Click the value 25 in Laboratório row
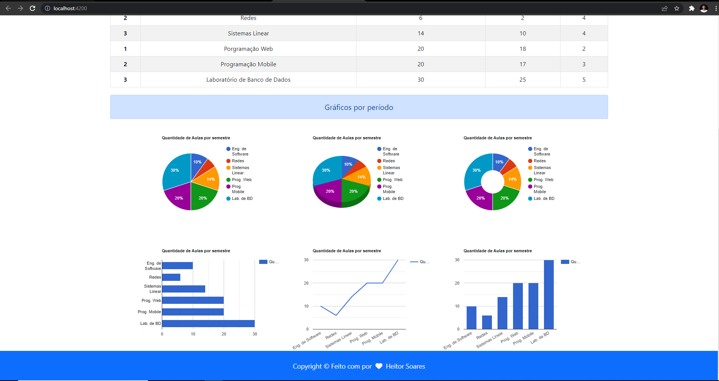Viewport: 719px width, 381px height. coord(522,79)
